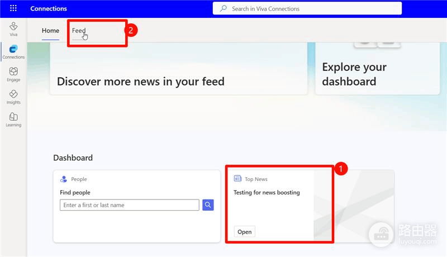This screenshot has width=447, height=257.
Task: Open Discover more news in your feed card
Action: click(179, 68)
